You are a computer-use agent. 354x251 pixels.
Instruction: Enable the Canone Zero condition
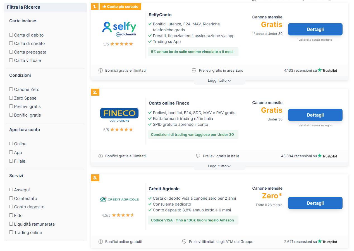(x=11, y=89)
